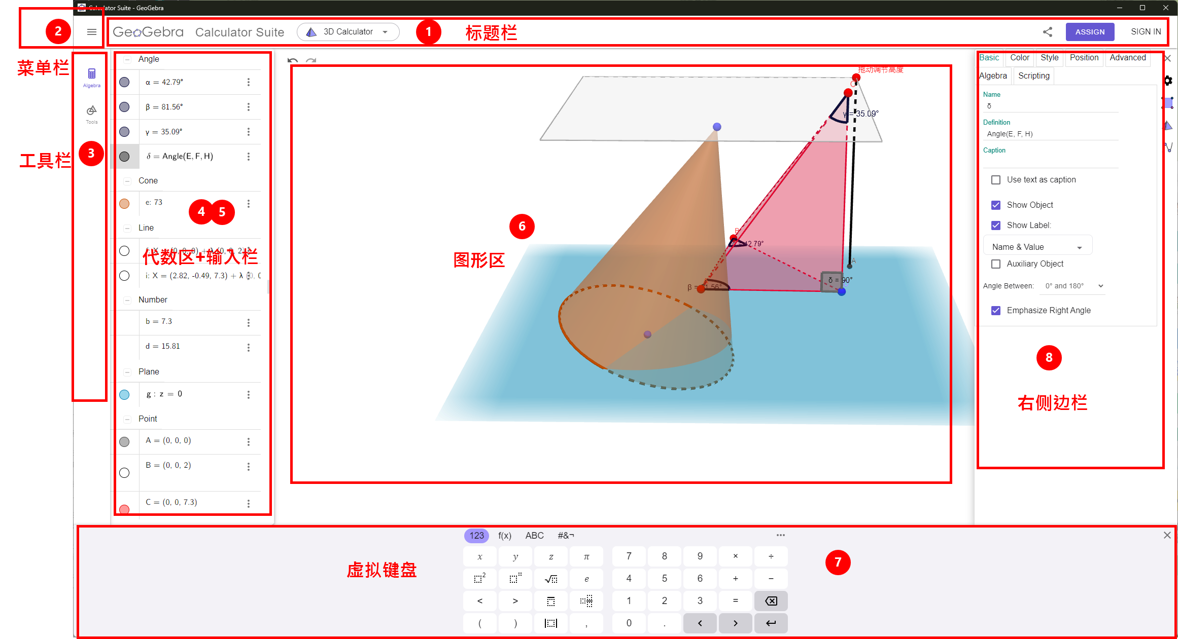Enable Use text as caption

[x=996, y=179]
